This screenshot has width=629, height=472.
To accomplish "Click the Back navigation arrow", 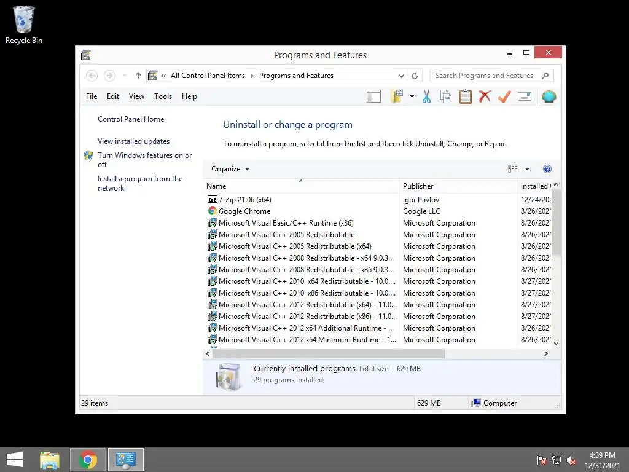I will (92, 76).
